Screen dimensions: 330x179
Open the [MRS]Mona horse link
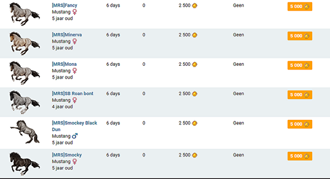(x=64, y=64)
